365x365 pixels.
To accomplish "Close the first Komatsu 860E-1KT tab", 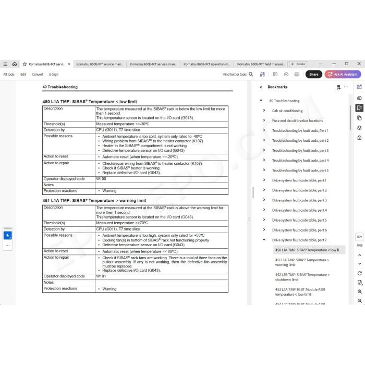I will pos(69,64).
